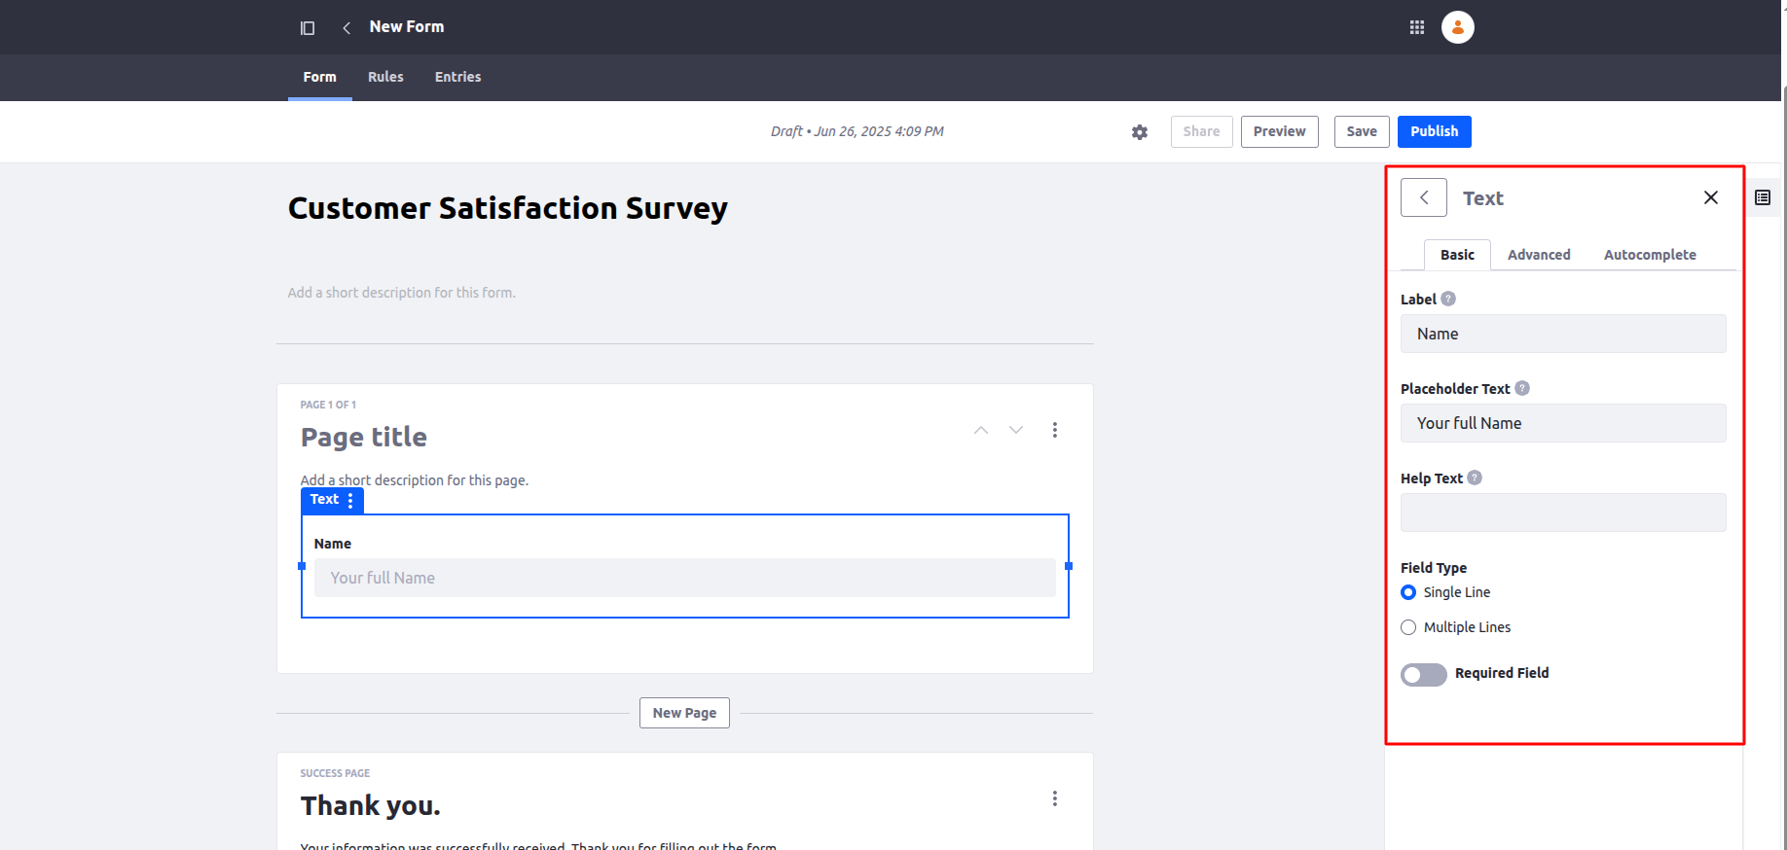
Task: Open the user profile avatar
Action: 1457,27
